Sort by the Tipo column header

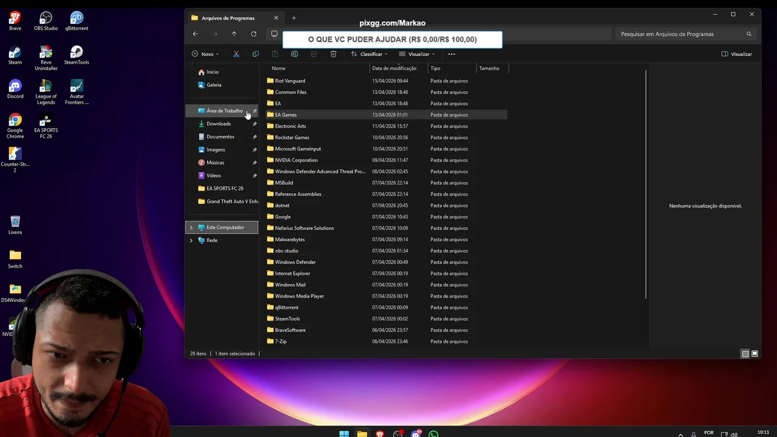435,68
